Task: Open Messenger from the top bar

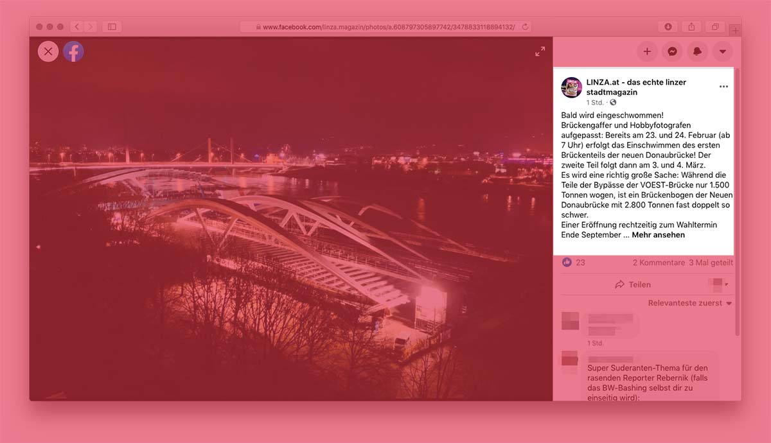Action: tap(672, 51)
